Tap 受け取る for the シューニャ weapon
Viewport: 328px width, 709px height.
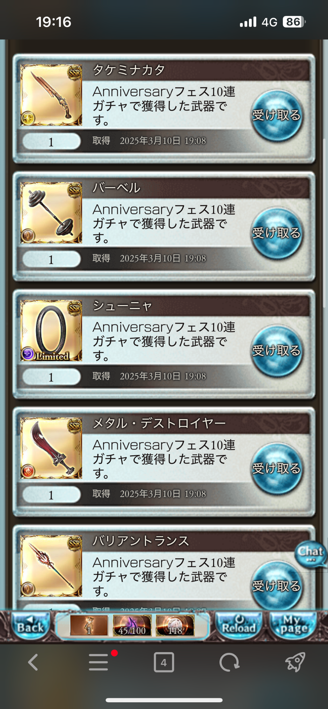277,351
